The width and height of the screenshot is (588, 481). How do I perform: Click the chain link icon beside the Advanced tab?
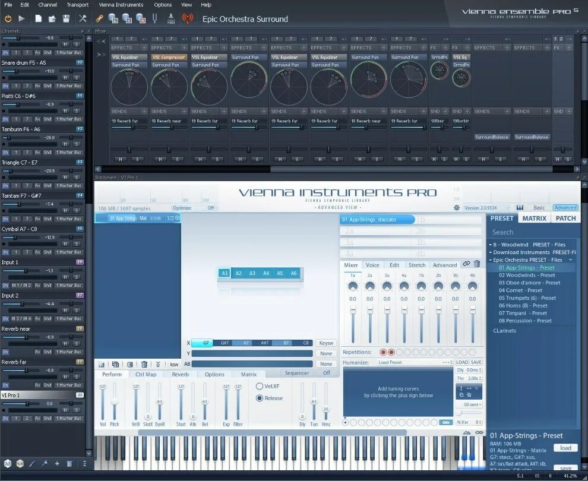(466, 264)
